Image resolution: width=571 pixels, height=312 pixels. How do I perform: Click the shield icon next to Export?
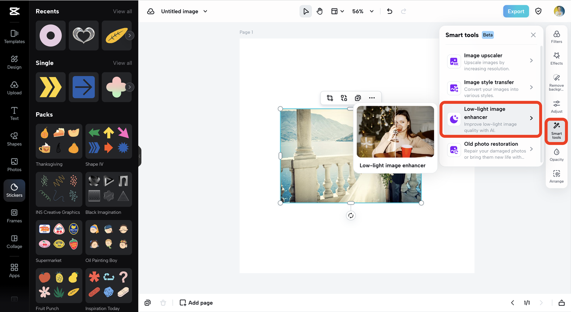pos(538,11)
